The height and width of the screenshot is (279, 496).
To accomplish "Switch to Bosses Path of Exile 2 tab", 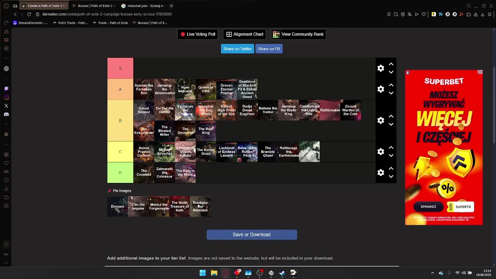I will (93, 6).
